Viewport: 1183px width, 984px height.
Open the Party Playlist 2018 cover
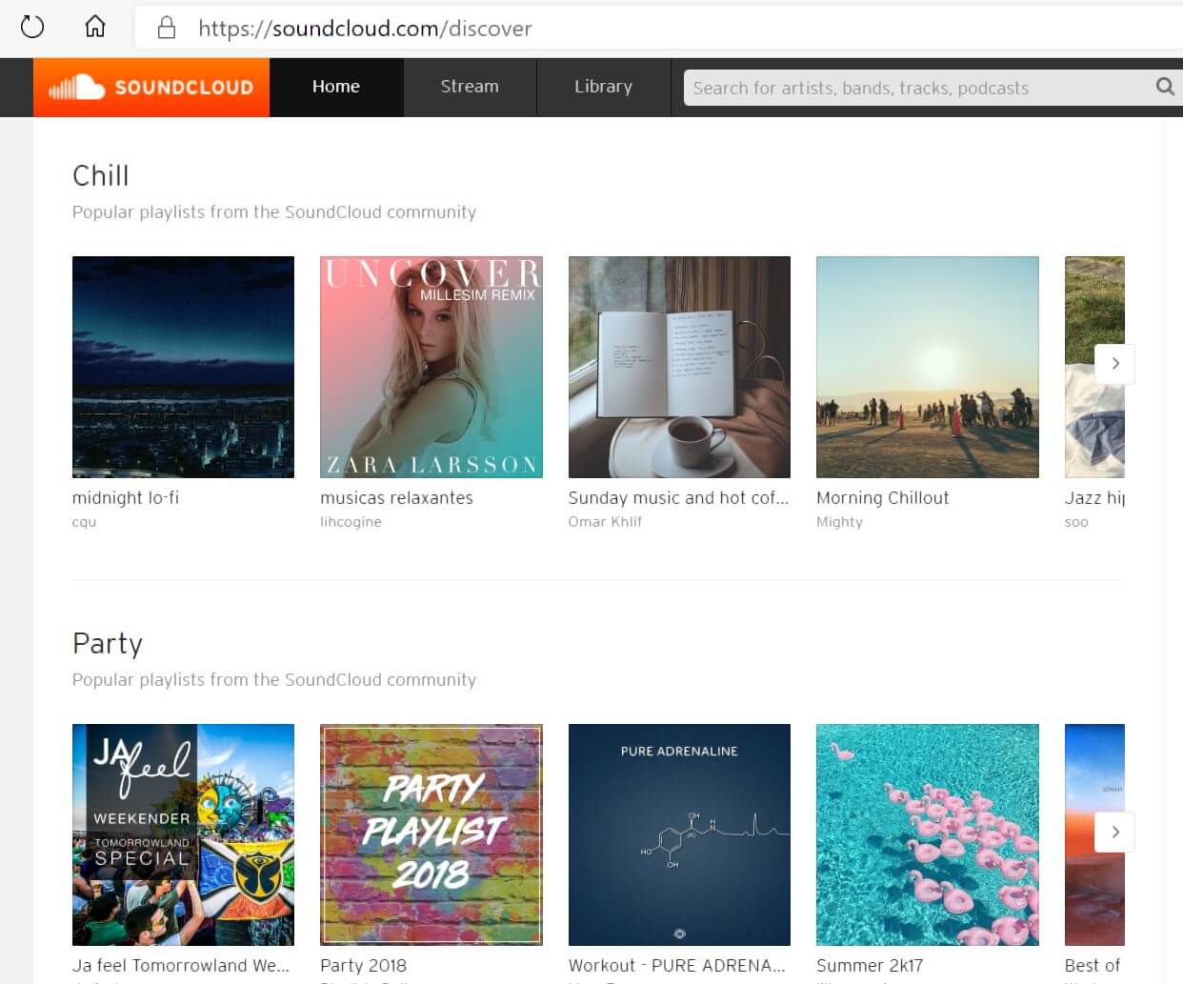coord(431,834)
